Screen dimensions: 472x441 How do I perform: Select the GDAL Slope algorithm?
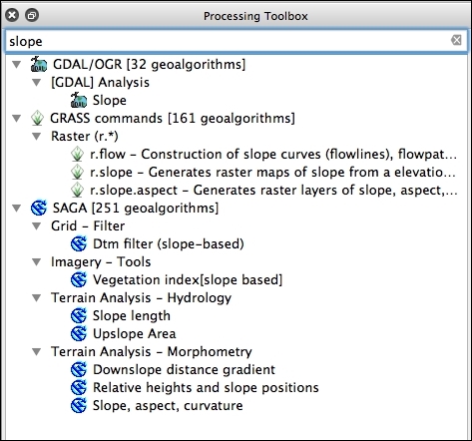(x=110, y=100)
